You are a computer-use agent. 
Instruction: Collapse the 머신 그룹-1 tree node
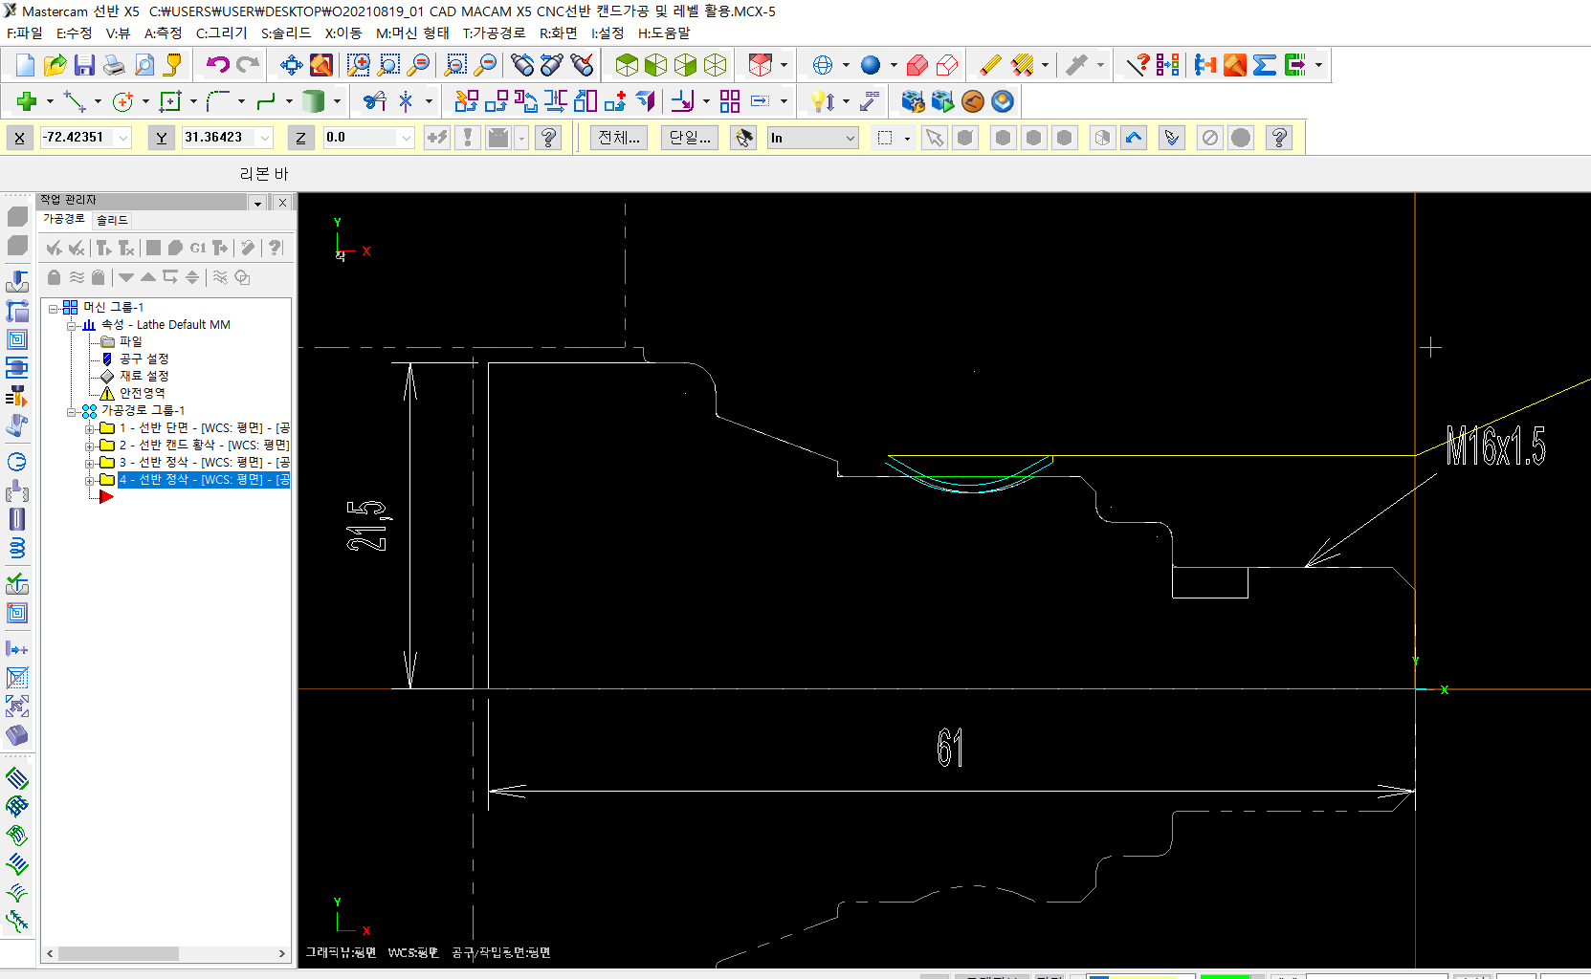pyautogui.click(x=54, y=308)
